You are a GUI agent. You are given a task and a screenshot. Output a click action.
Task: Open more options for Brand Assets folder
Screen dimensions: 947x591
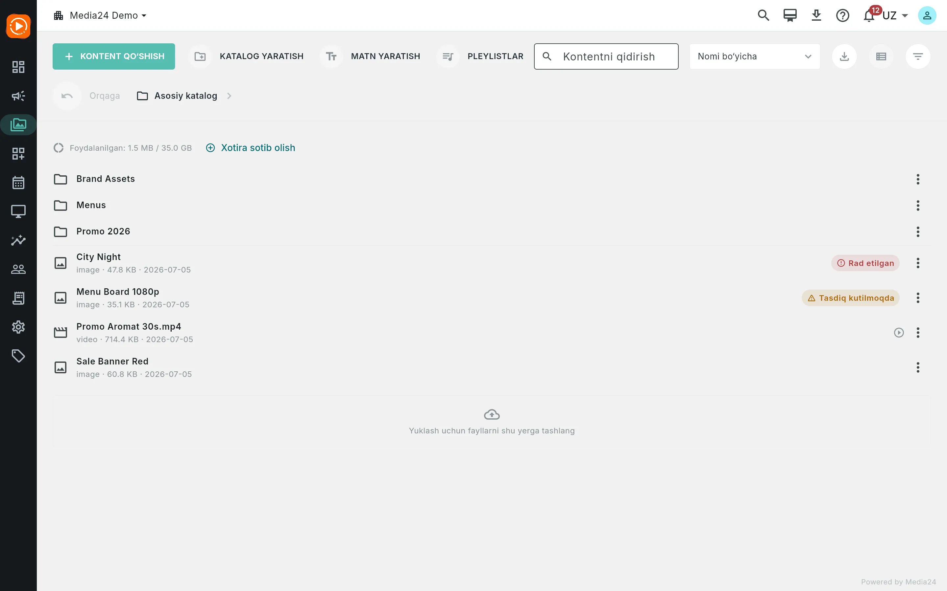[918, 179]
